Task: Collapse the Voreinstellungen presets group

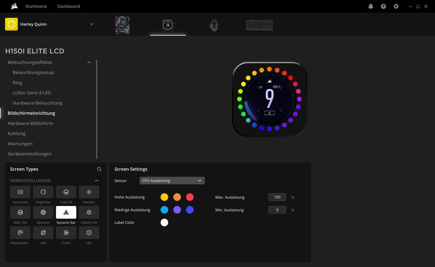Action: tap(97, 181)
